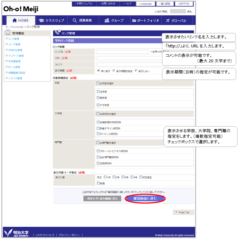Click the 明治大学 logo in footer
239x241 pixels.
(x=16, y=233)
